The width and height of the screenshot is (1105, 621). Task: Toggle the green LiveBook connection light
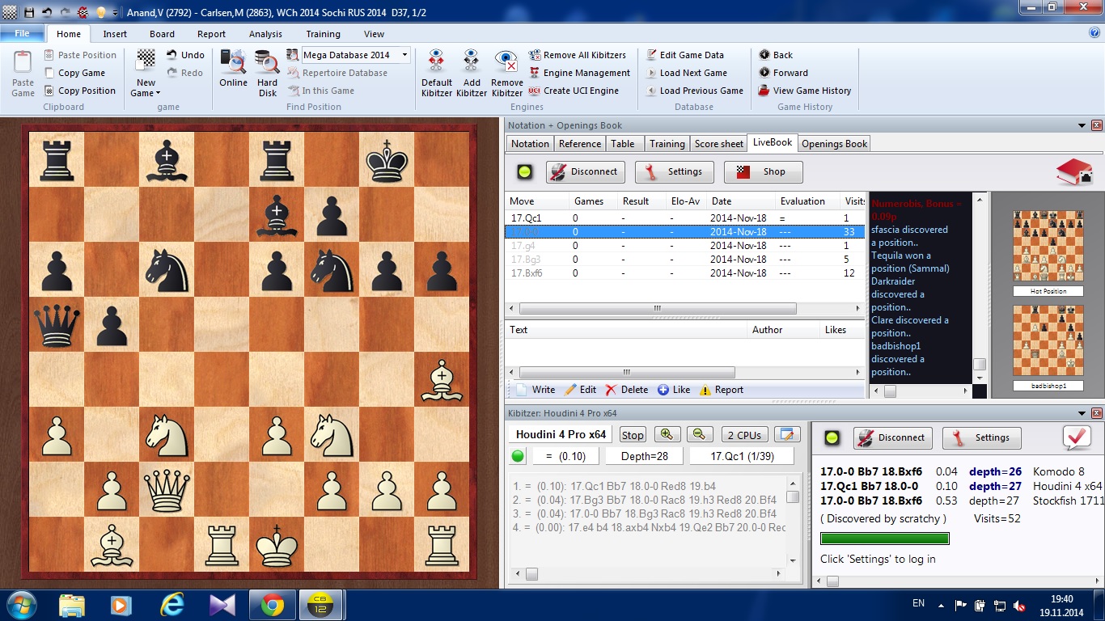click(x=526, y=171)
